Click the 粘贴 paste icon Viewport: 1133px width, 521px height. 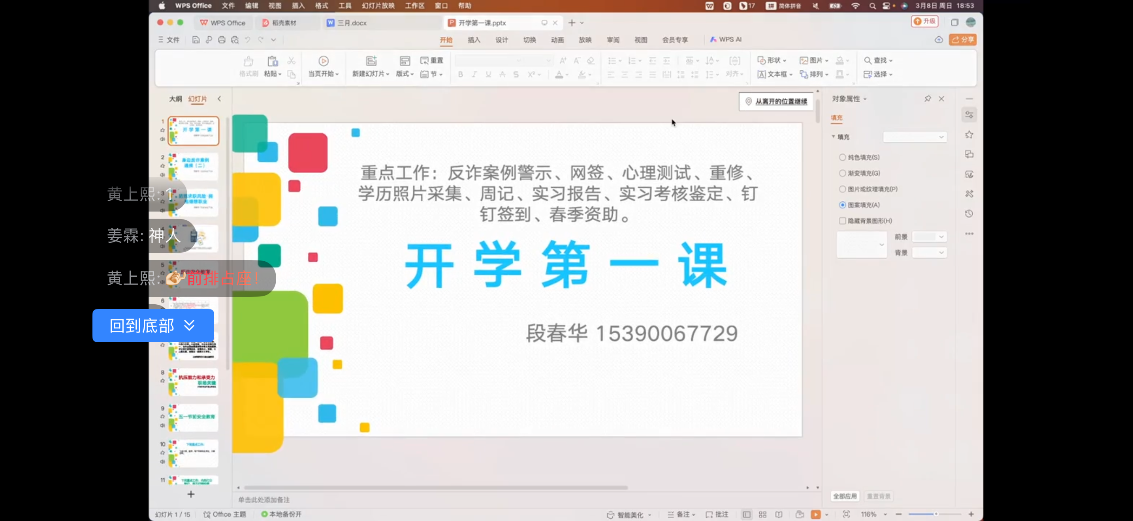tap(272, 61)
